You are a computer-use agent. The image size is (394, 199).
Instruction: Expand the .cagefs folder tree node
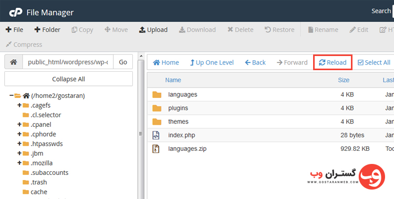click(x=19, y=105)
